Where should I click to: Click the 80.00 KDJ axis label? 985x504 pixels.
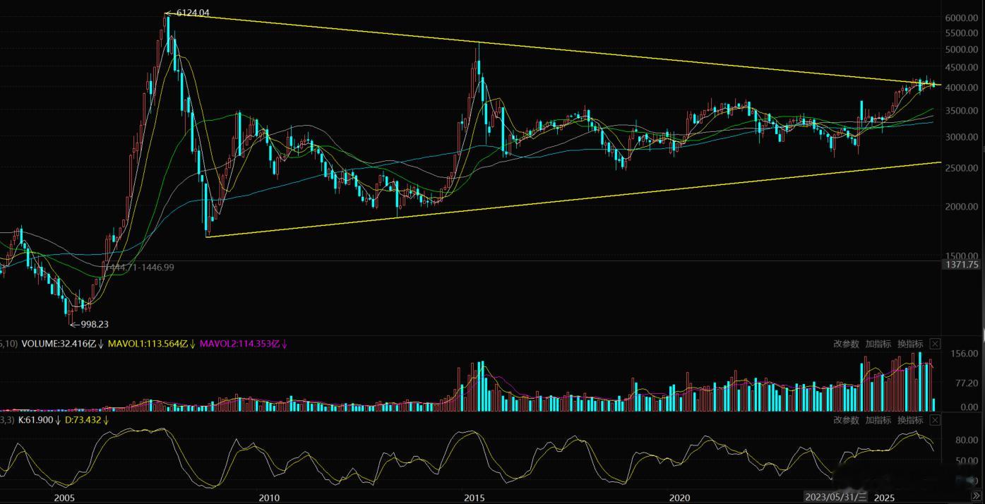point(968,440)
